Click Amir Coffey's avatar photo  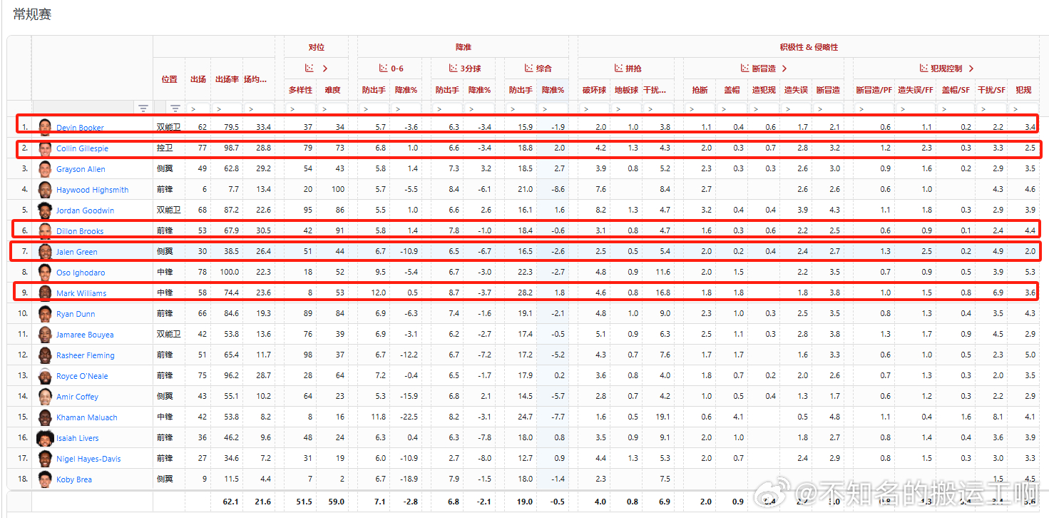coord(46,397)
